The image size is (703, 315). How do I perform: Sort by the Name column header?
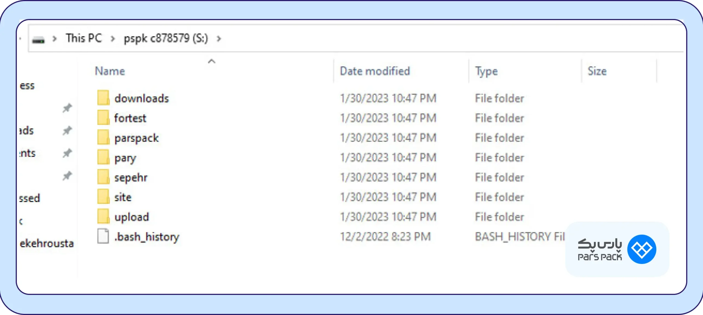(x=110, y=71)
